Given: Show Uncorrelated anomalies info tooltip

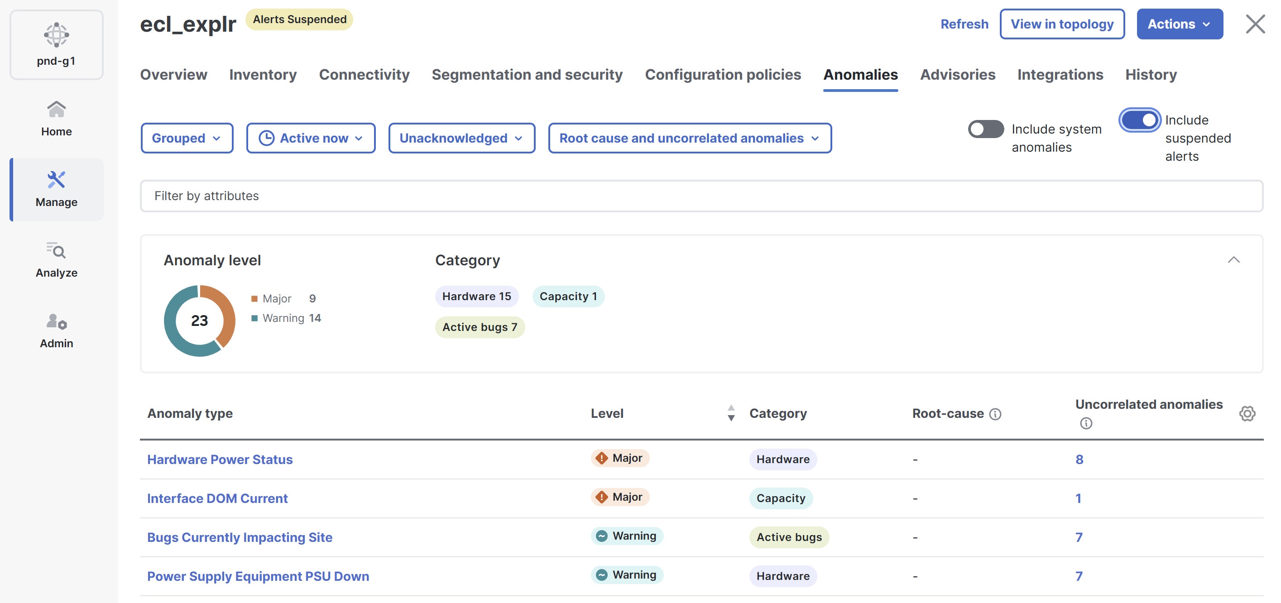Looking at the screenshot, I should [1086, 423].
